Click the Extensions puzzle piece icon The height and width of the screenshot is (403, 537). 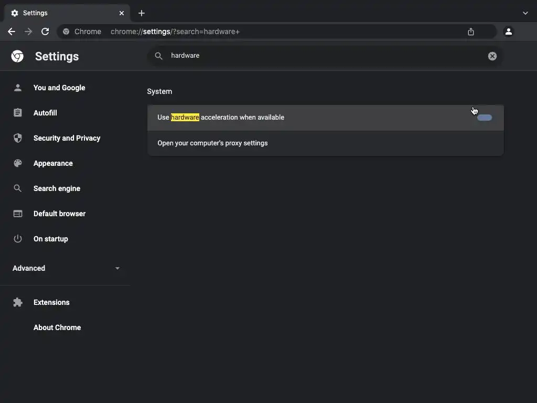(18, 302)
